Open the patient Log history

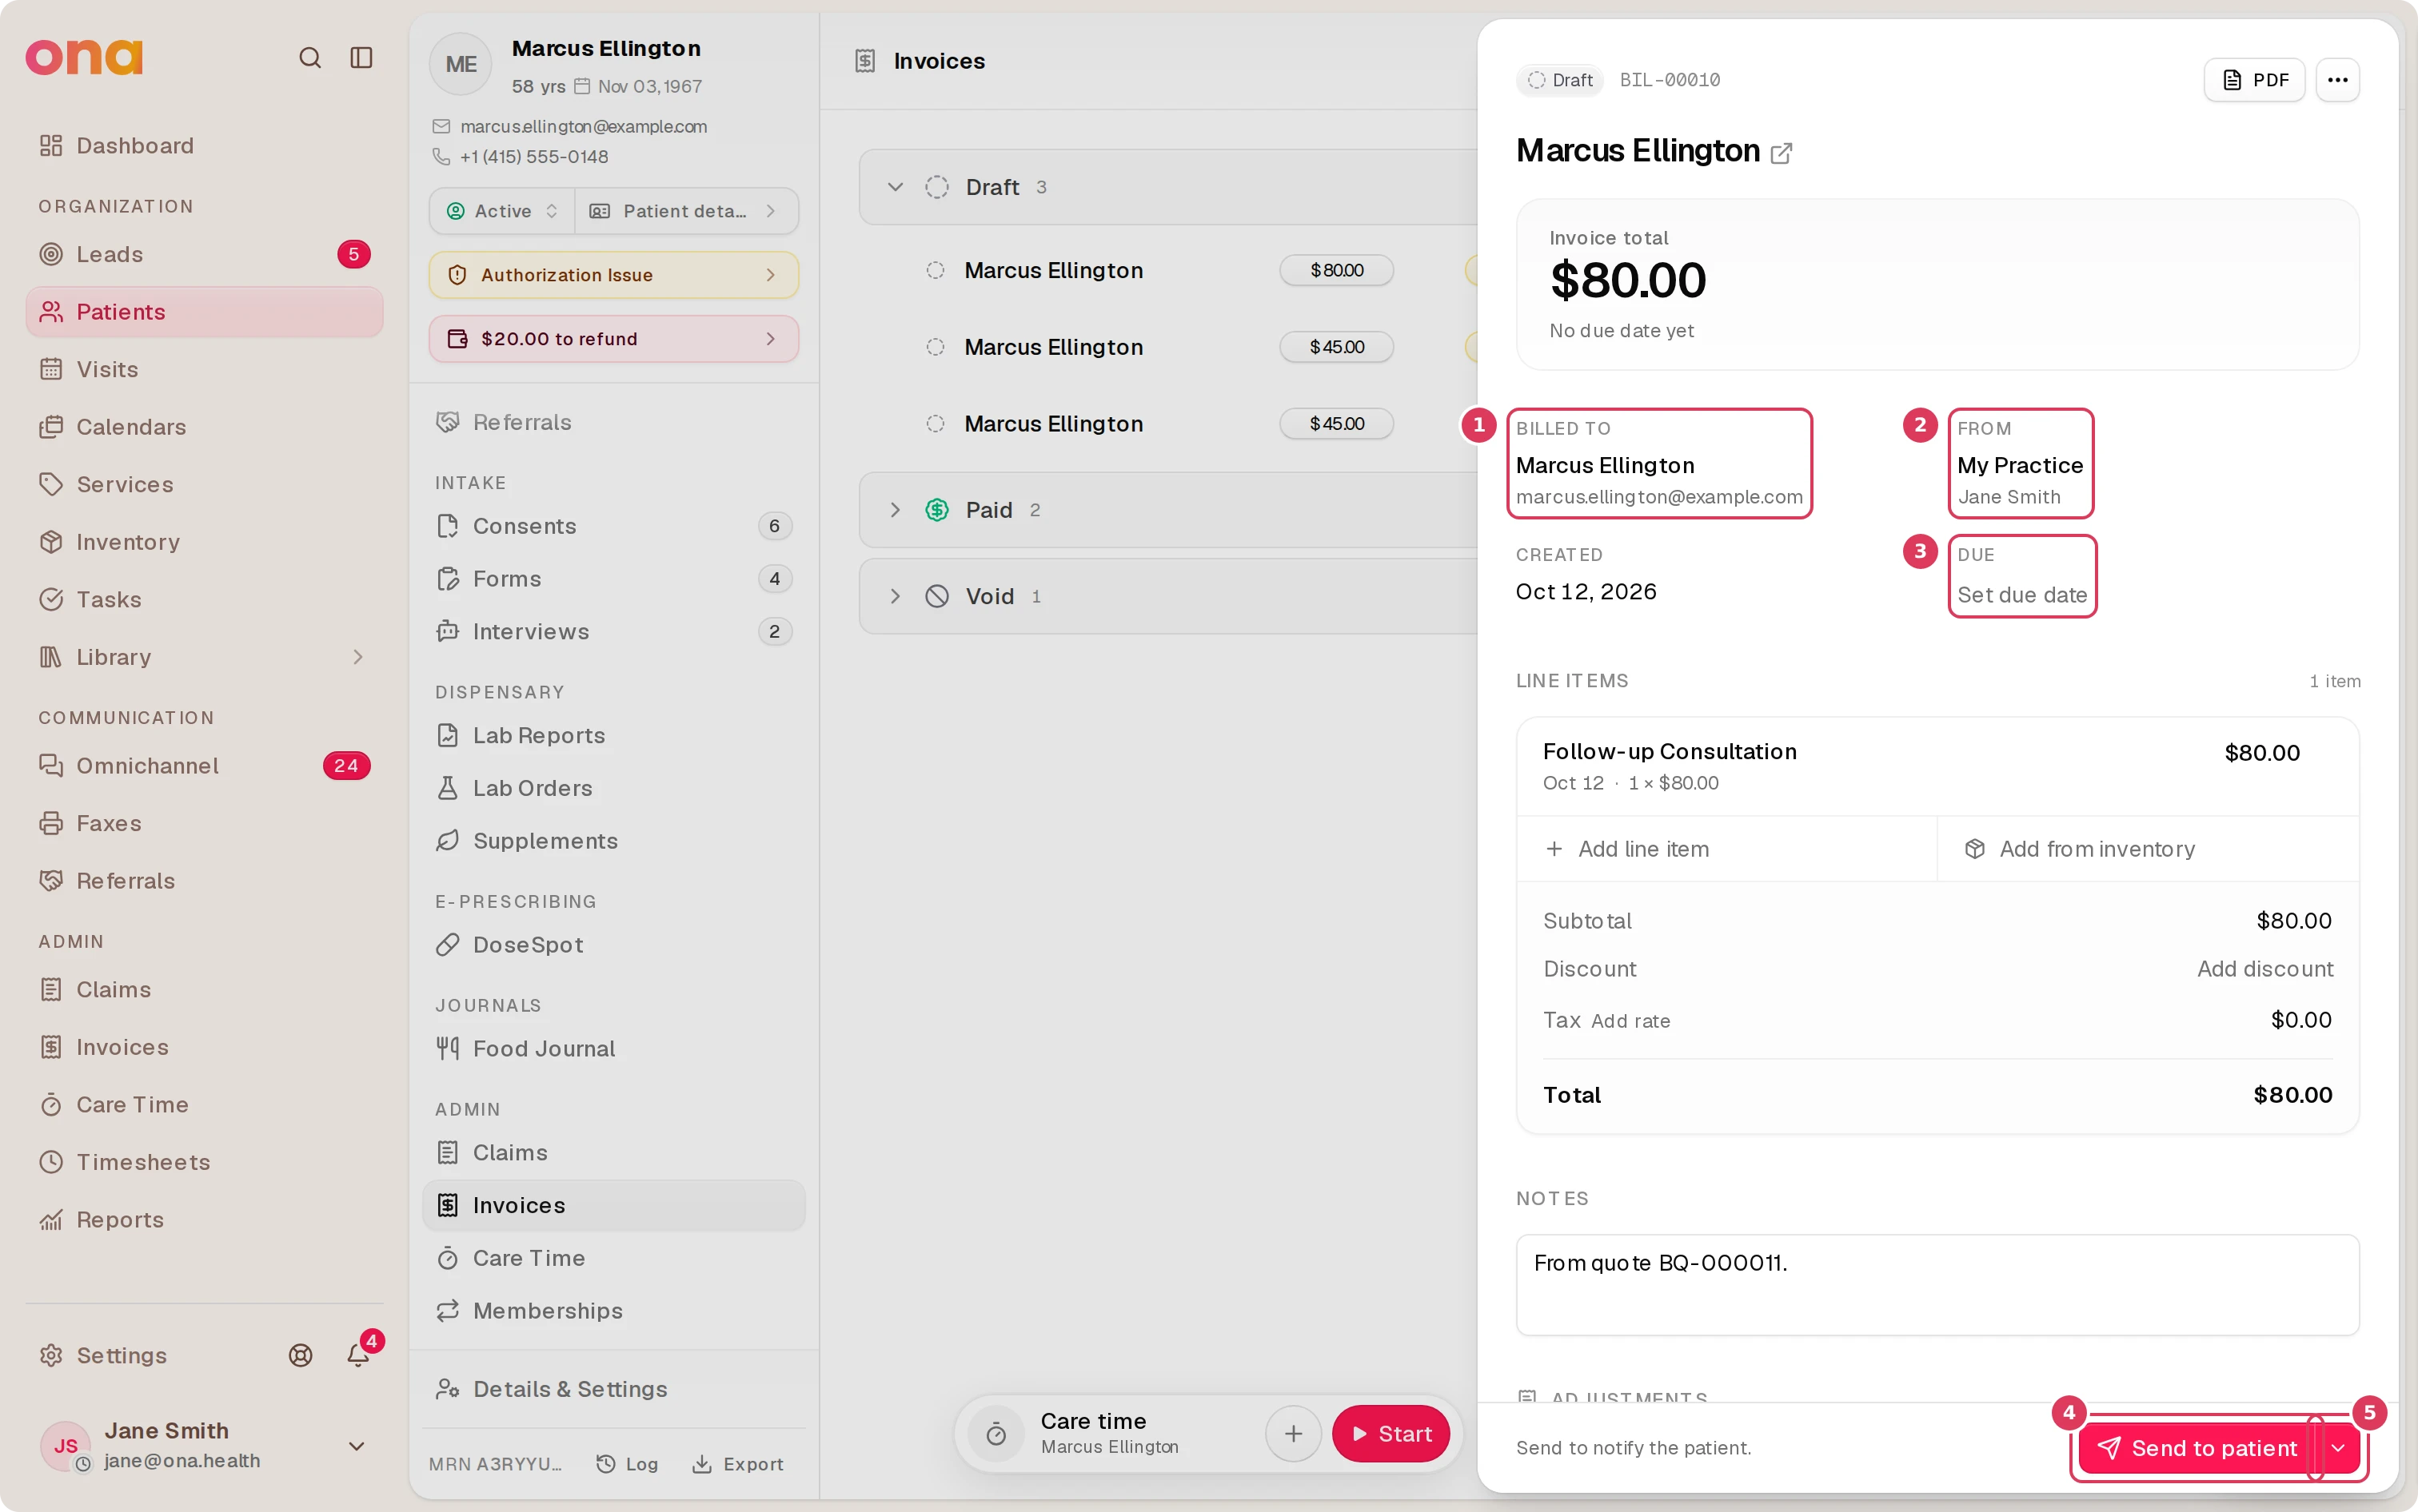pyautogui.click(x=627, y=1464)
